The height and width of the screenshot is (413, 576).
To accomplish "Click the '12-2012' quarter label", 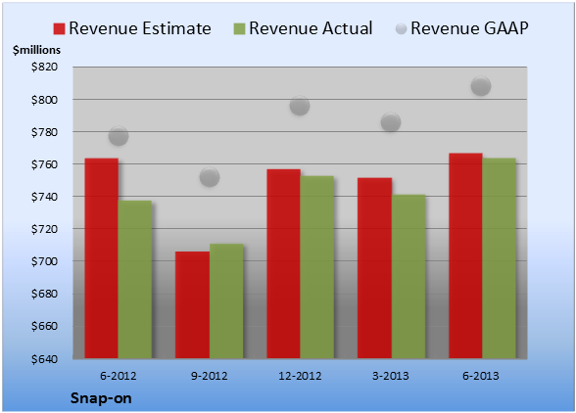I will (300, 376).
